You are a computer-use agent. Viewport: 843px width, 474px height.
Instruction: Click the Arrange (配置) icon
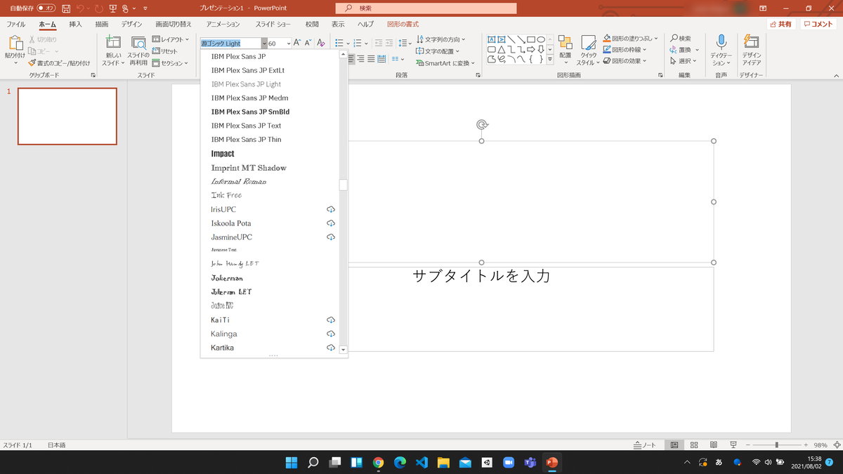coord(566,43)
